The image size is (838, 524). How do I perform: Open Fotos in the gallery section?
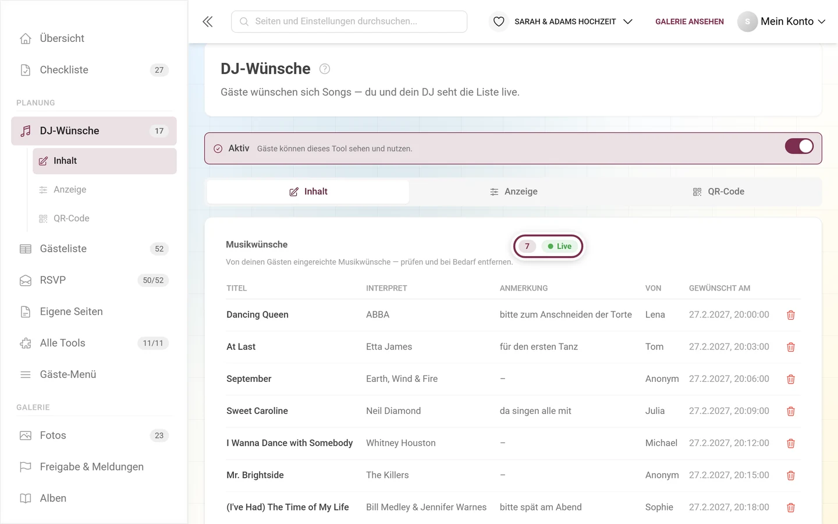[94, 436]
